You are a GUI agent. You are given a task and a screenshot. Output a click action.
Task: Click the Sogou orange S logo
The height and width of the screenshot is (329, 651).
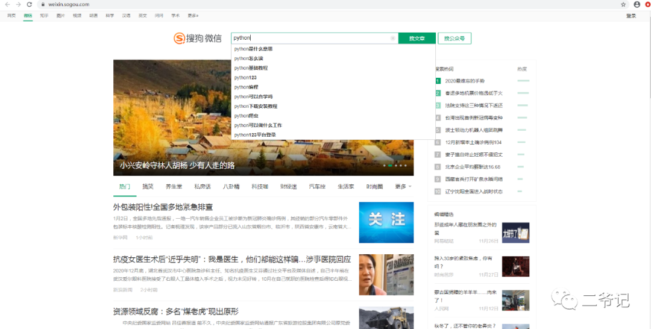point(179,38)
